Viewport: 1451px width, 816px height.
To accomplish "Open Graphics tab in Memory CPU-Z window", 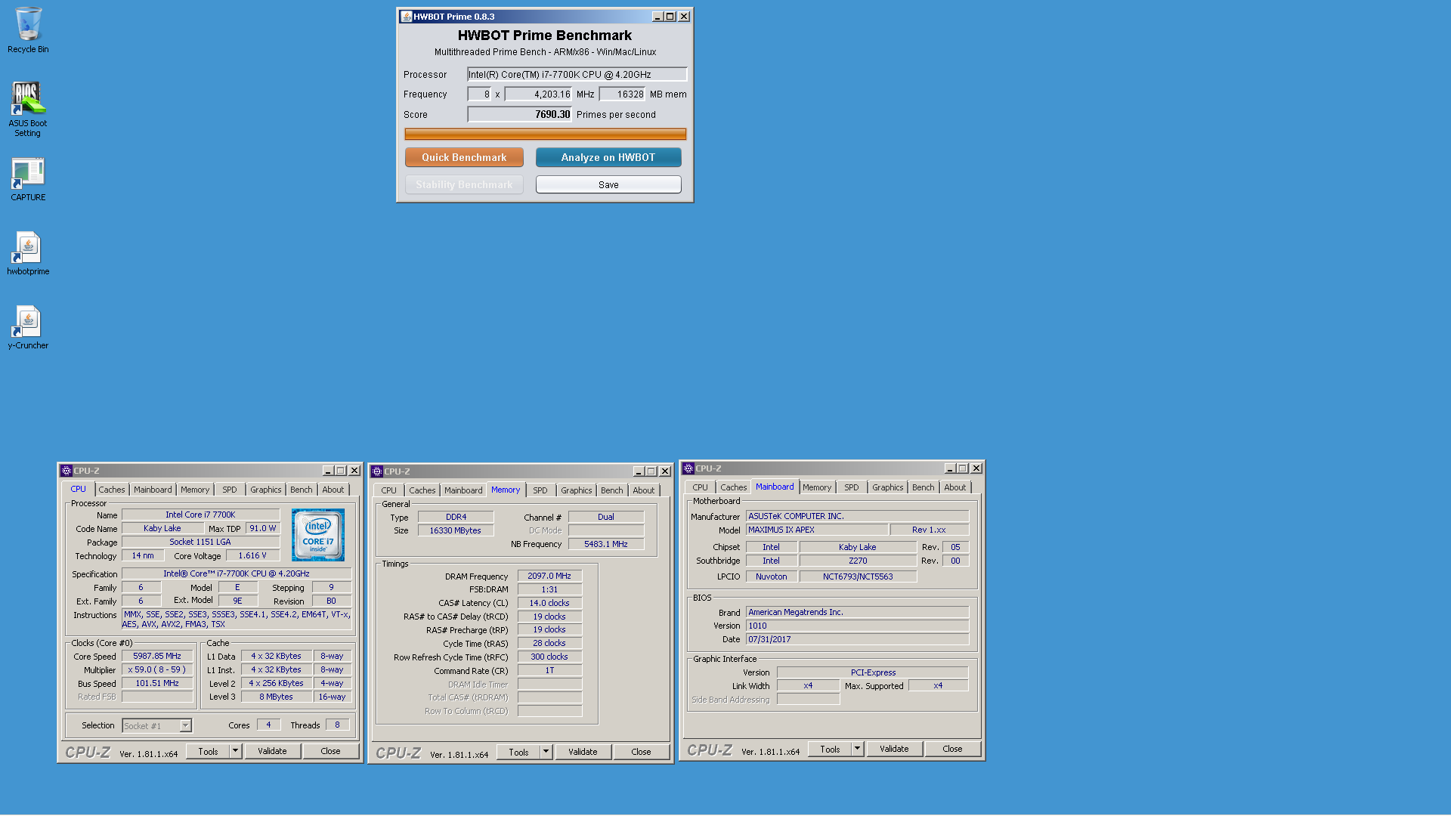I will pyautogui.click(x=577, y=490).
